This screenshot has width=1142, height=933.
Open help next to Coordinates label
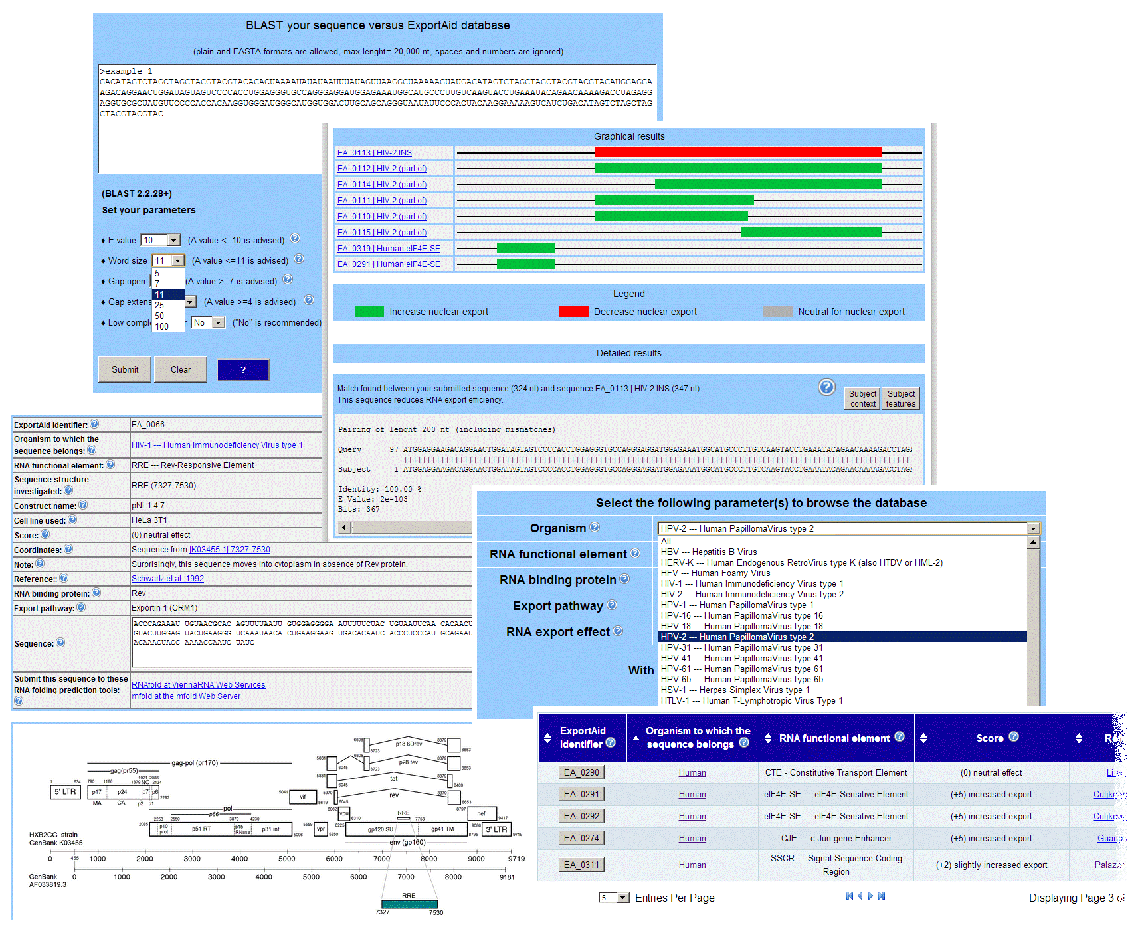pyautogui.click(x=68, y=549)
